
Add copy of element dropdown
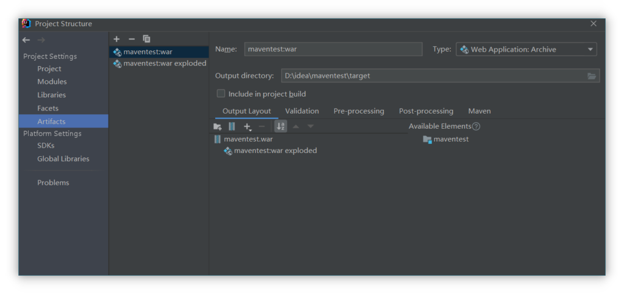(x=247, y=126)
